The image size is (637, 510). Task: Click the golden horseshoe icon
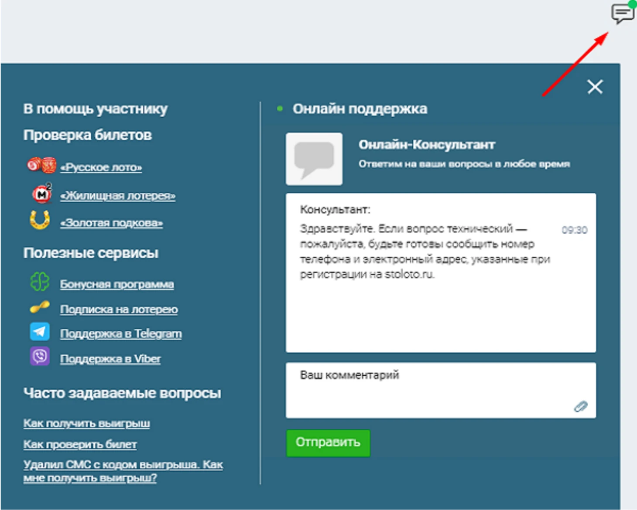(40, 220)
